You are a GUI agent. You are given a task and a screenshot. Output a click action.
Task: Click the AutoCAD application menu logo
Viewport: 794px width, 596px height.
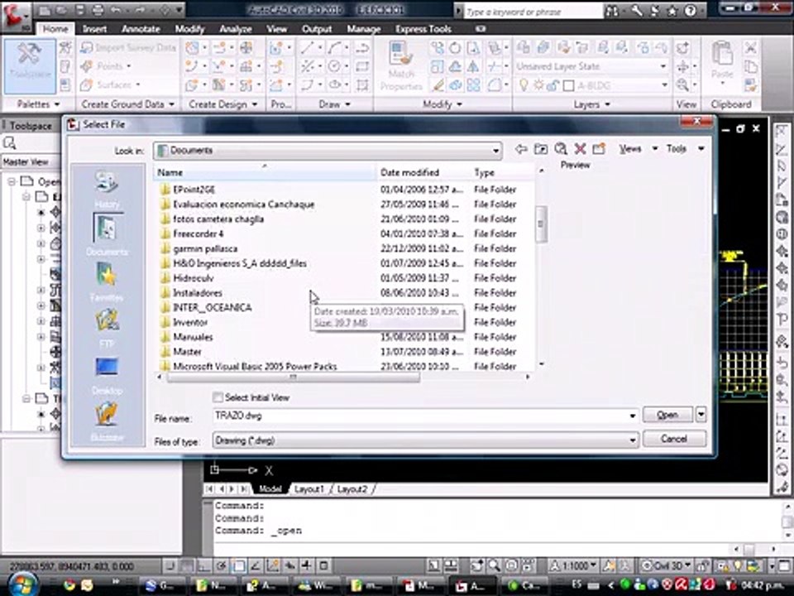pyautogui.click(x=17, y=15)
